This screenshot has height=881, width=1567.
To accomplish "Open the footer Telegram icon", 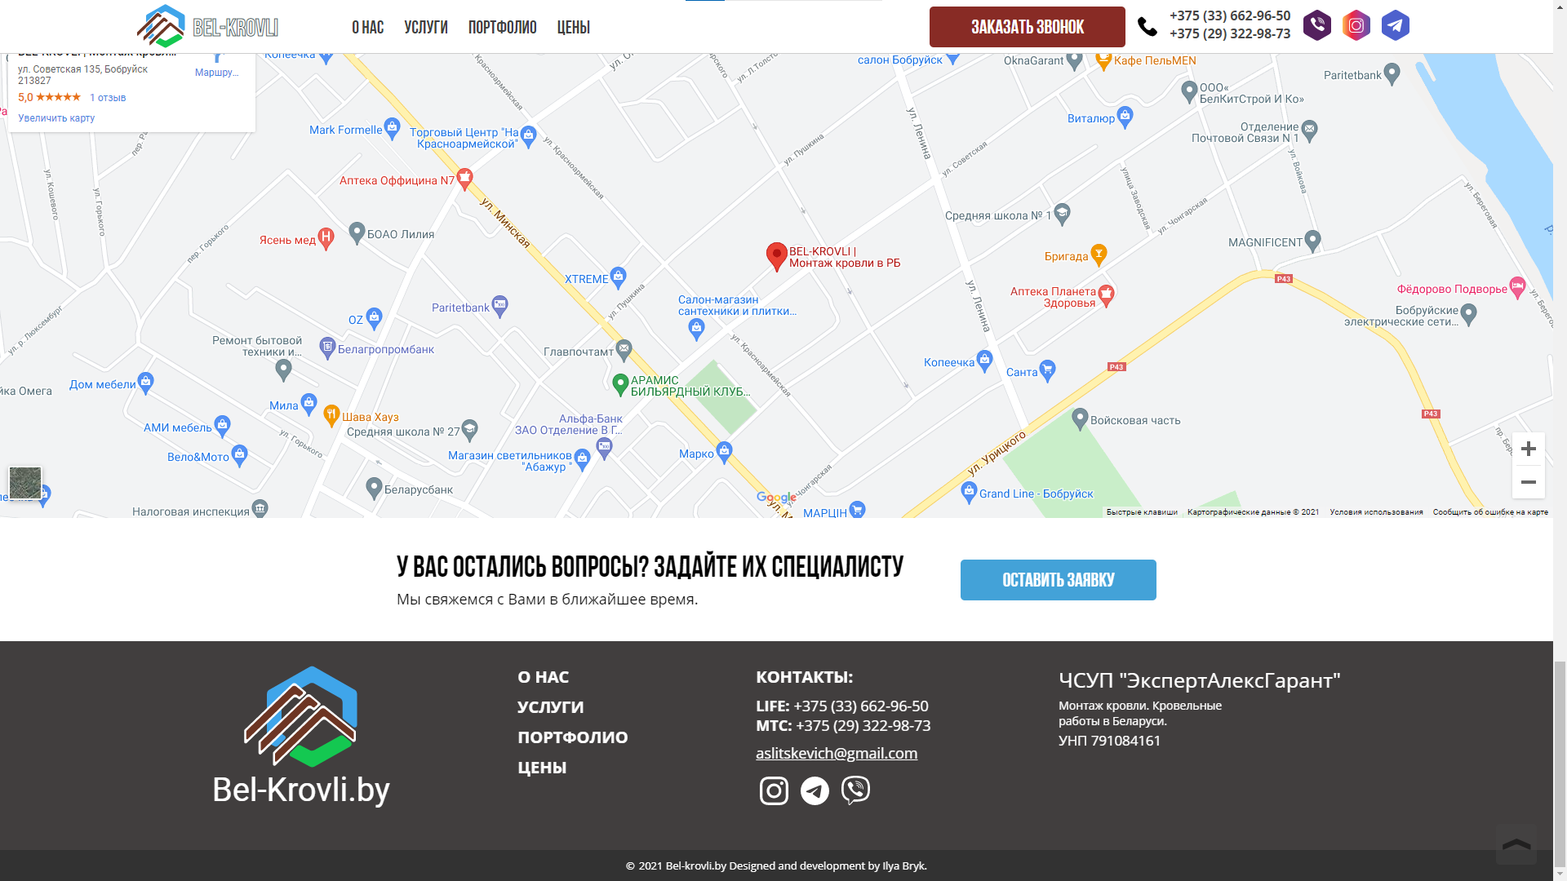I will 815,790.
